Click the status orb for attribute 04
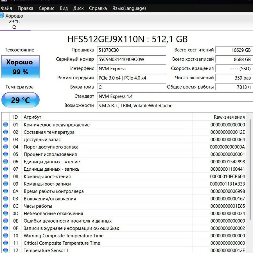253x253 pixels. tap(6, 147)
